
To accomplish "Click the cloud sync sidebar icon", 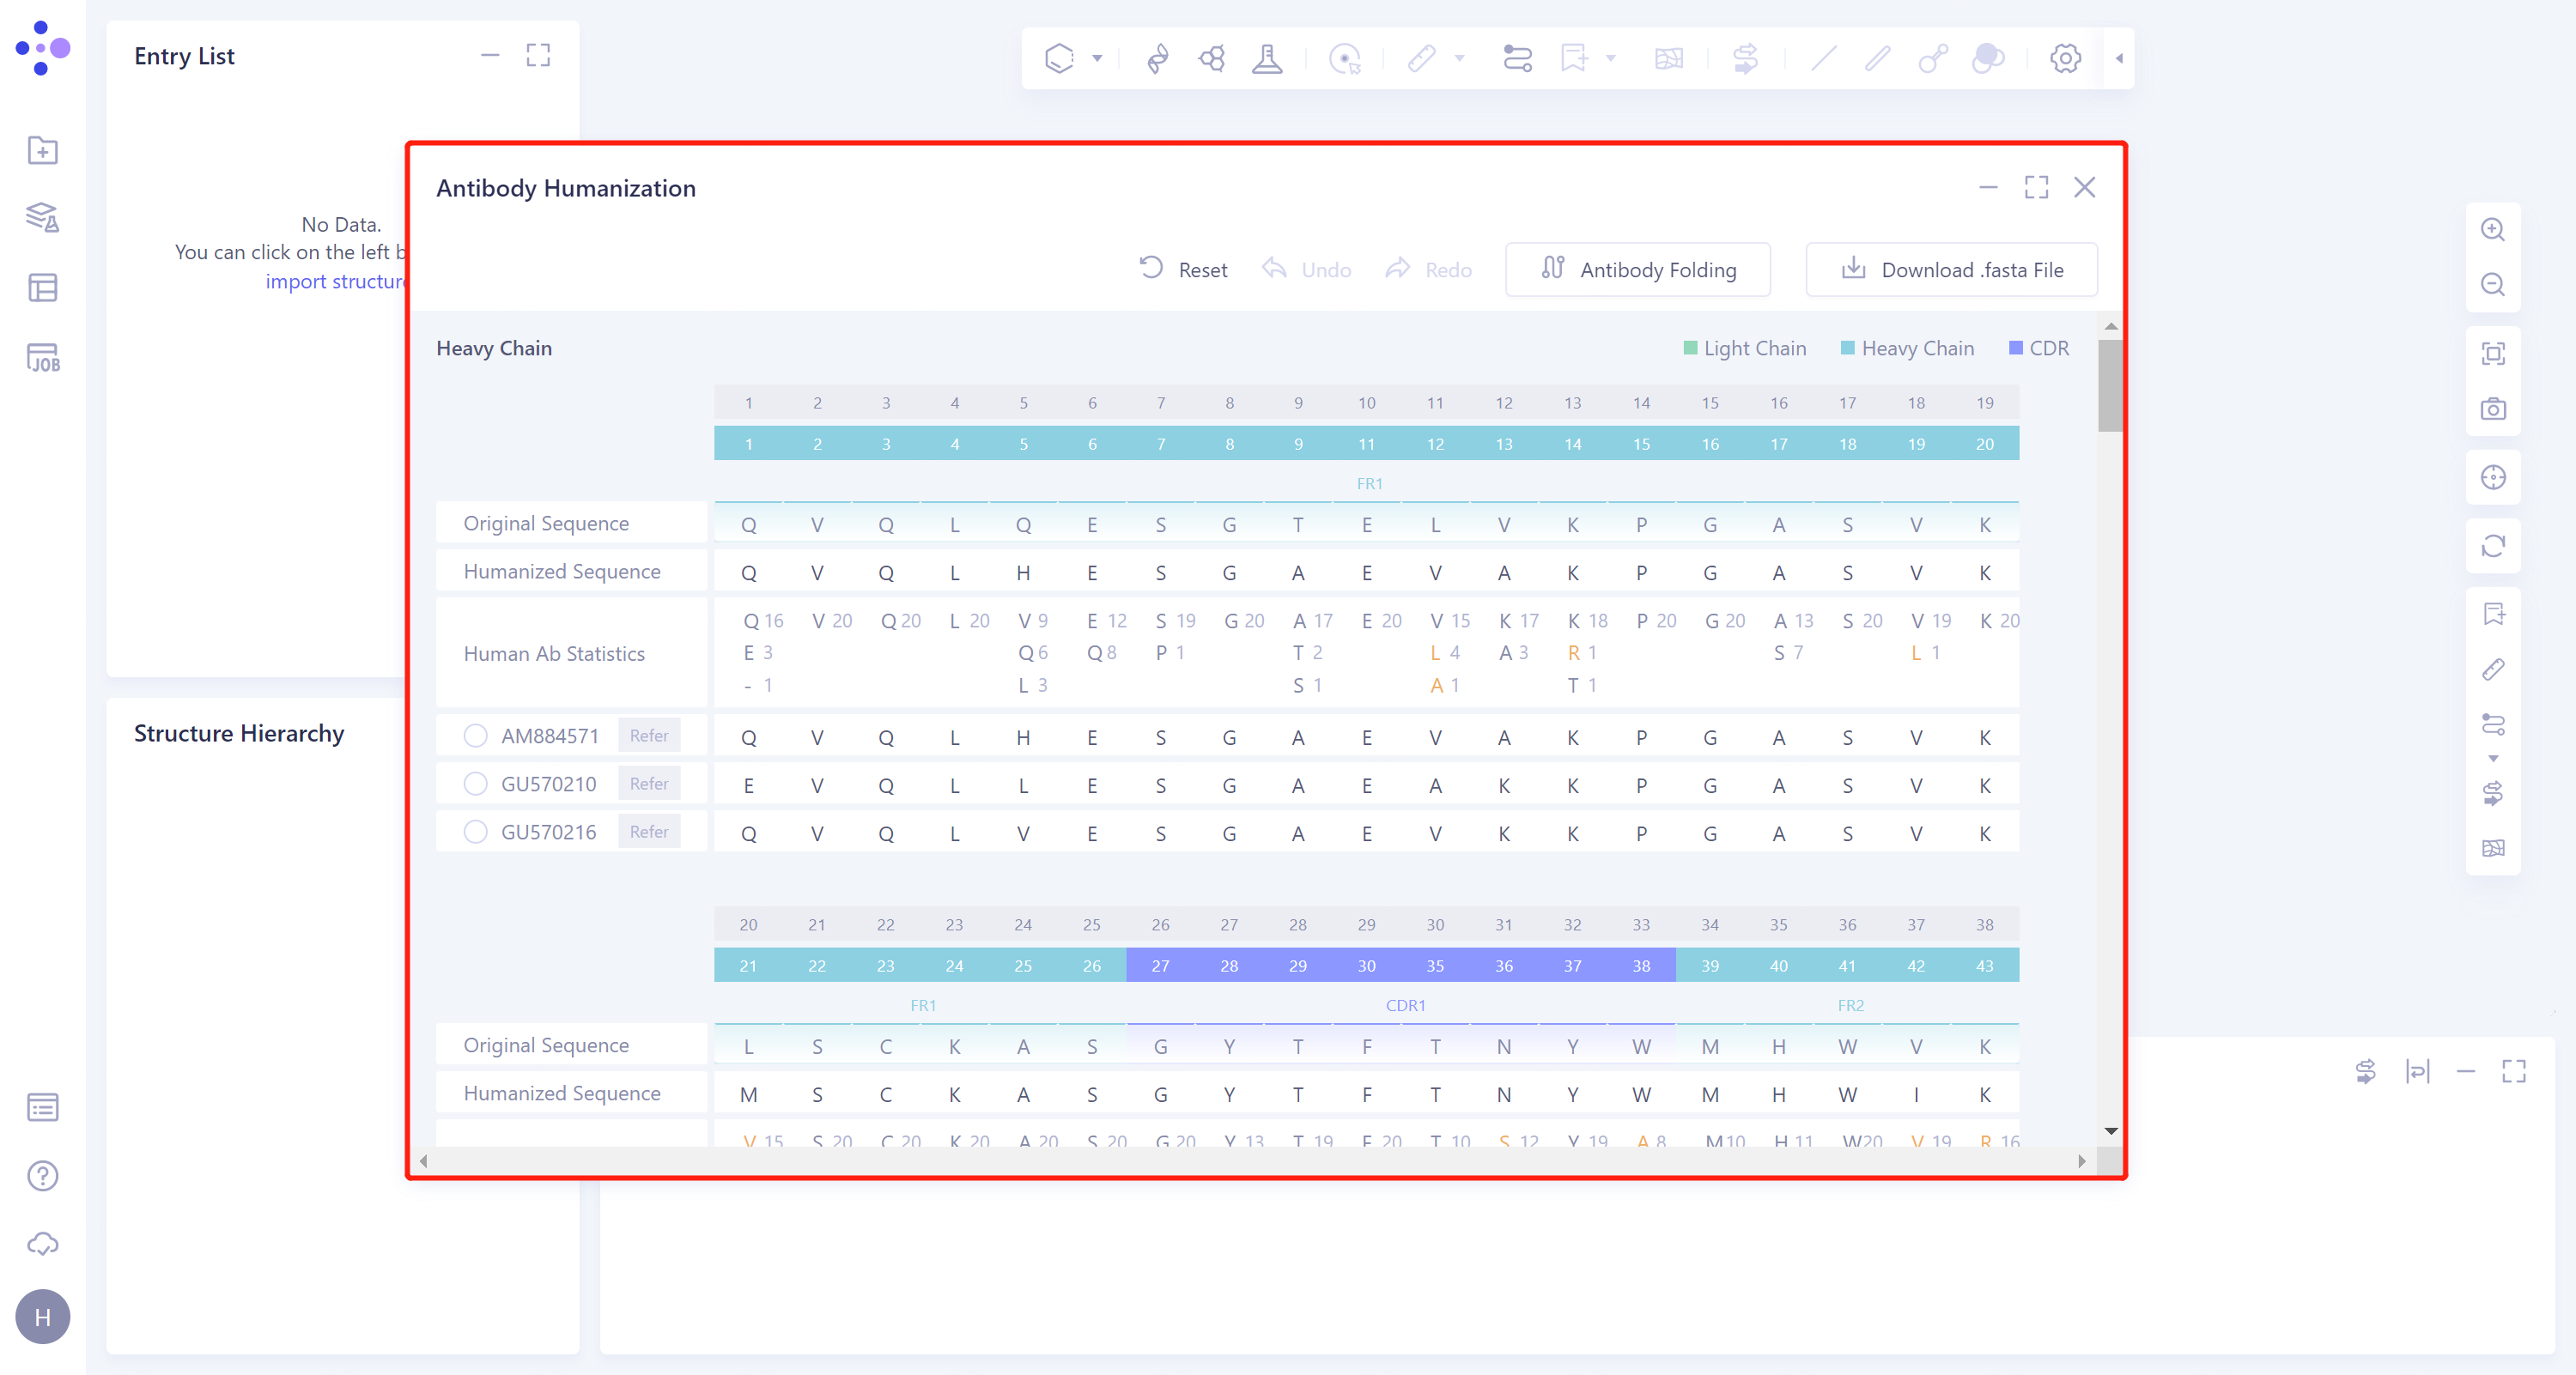I will [42, 1244].
